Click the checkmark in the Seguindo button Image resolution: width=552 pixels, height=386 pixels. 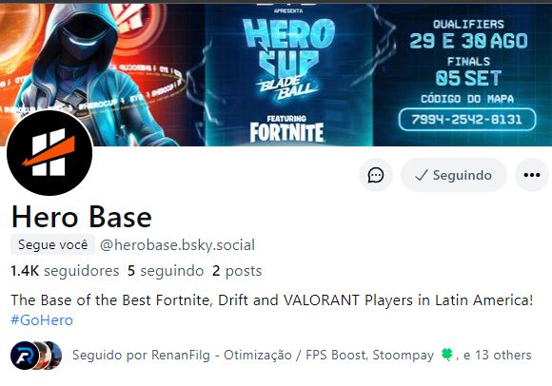pos(422,175)
